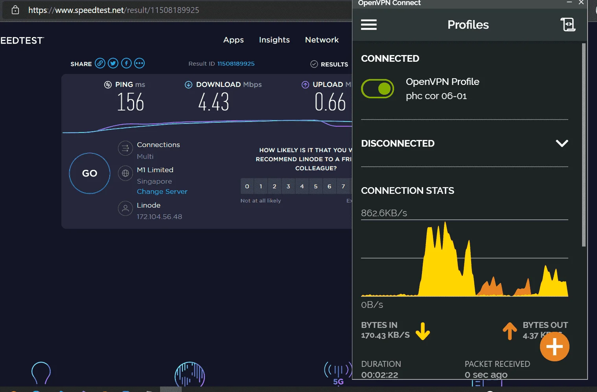Select rating 3 in the recommendation survey
This screenshot has width=597, height=392.
[288, 186]
